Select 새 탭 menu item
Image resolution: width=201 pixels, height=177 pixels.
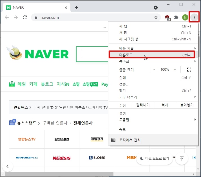click(x=153, y=26)
